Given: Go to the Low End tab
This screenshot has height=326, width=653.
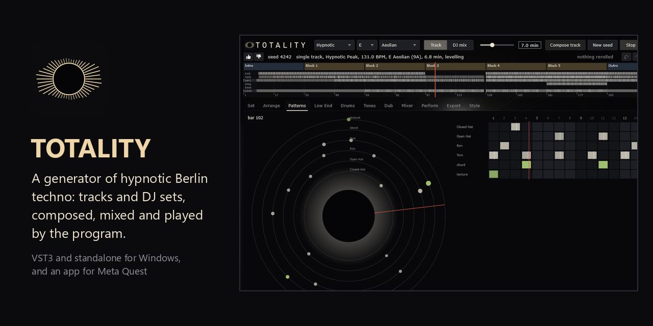Looking at the screenshot, I should (323, 106).
